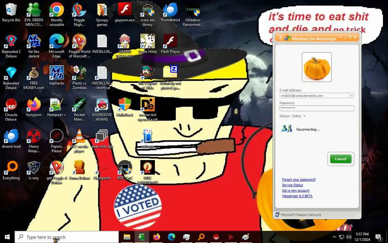This screenshot has width=388, height=243.
Task: Open the Recycle Bin desktop icon
Action: coord(11,13)
